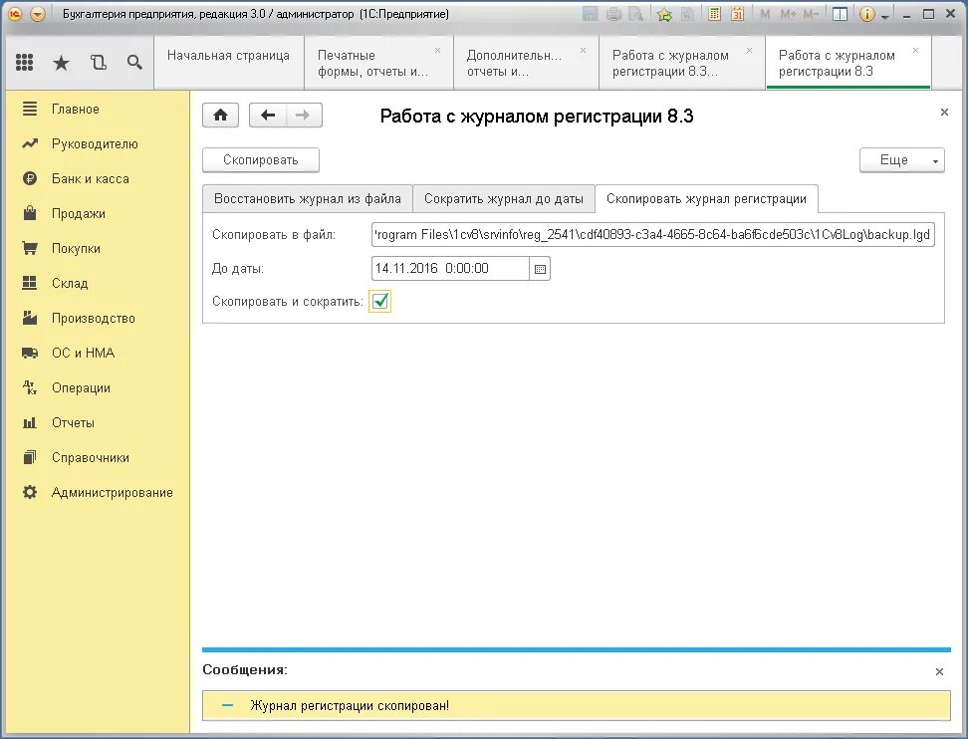Click the M memory button in title bar
The height and width of the screenshot is (739, 968).
coord(765,14)
